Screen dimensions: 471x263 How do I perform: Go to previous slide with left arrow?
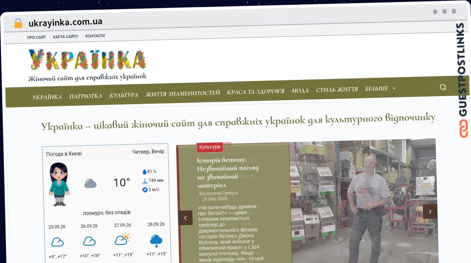[x=185, y=218]
